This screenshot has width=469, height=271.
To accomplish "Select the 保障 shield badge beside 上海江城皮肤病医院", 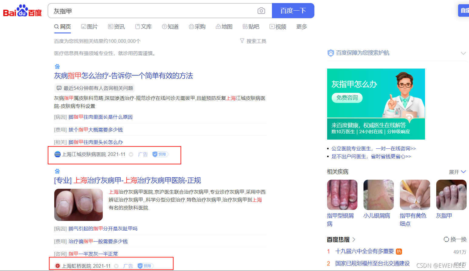I will pos(160,154).
